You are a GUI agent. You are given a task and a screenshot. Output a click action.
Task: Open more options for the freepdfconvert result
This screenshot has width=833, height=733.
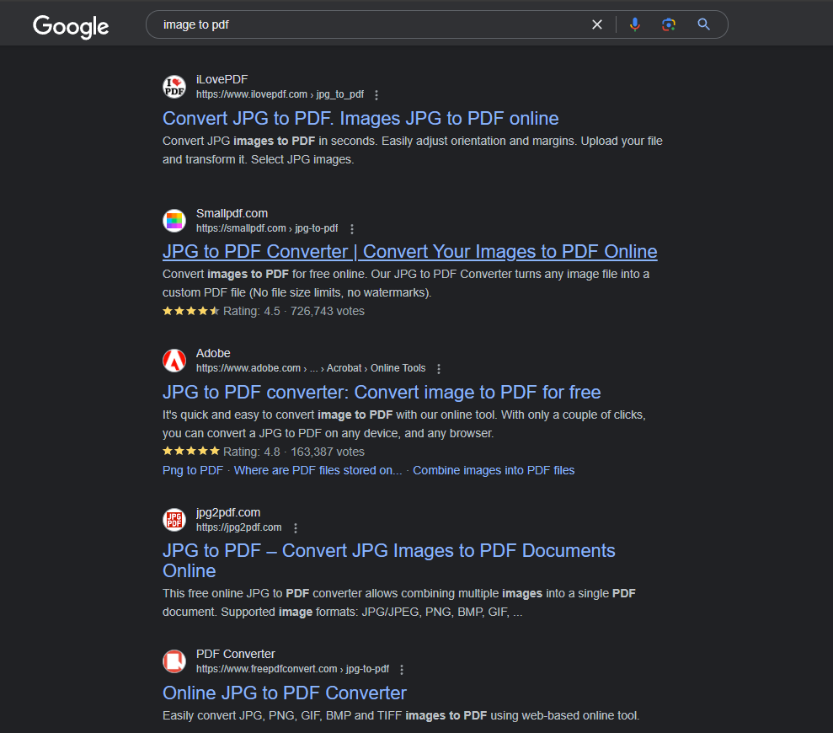point(402,670)
